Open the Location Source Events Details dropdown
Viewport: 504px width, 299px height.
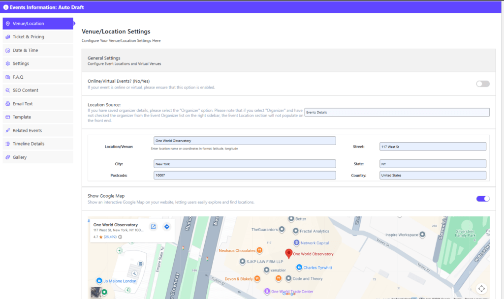(397, 112)
